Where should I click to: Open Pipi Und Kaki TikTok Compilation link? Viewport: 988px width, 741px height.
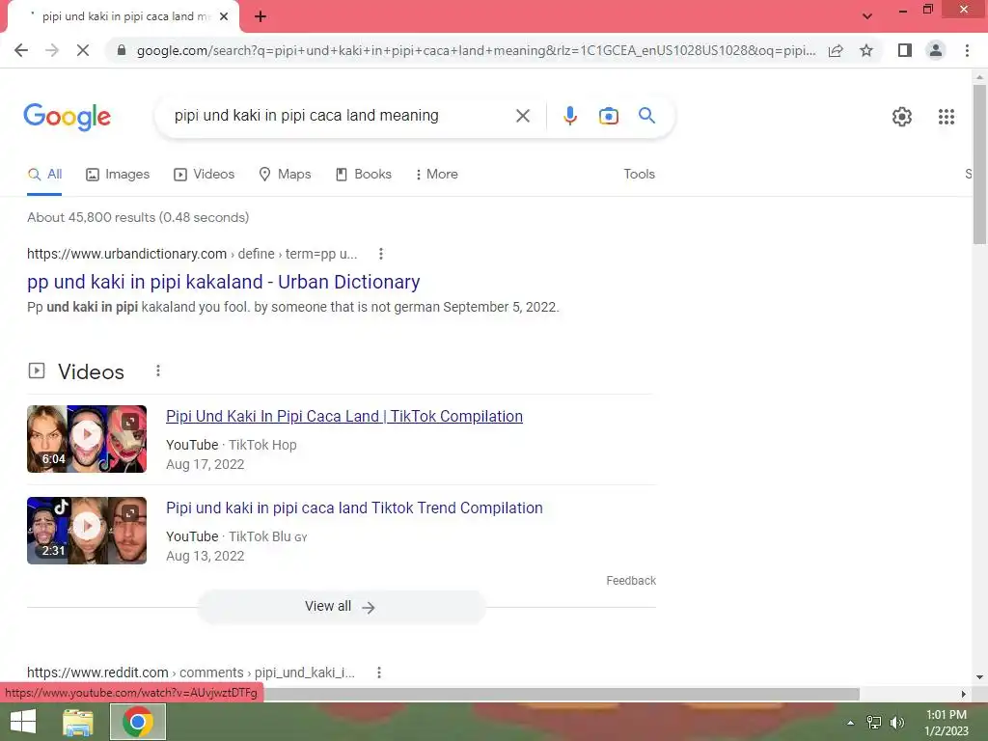click(x=344, y=417)
